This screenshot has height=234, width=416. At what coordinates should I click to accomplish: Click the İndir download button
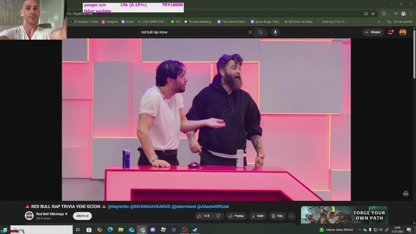point(257,216)
